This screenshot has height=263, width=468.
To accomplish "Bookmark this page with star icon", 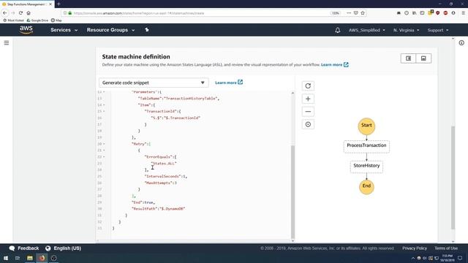I will click(x=363, y=13).
